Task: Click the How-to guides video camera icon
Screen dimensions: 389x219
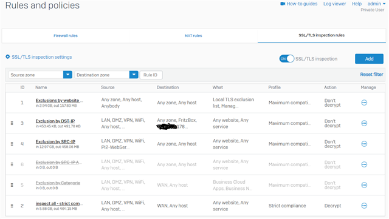Action: tap(283, 4)
